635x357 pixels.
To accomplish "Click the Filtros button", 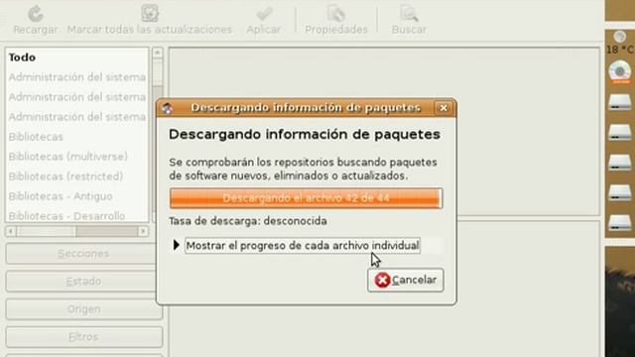I will coord(83,337).
